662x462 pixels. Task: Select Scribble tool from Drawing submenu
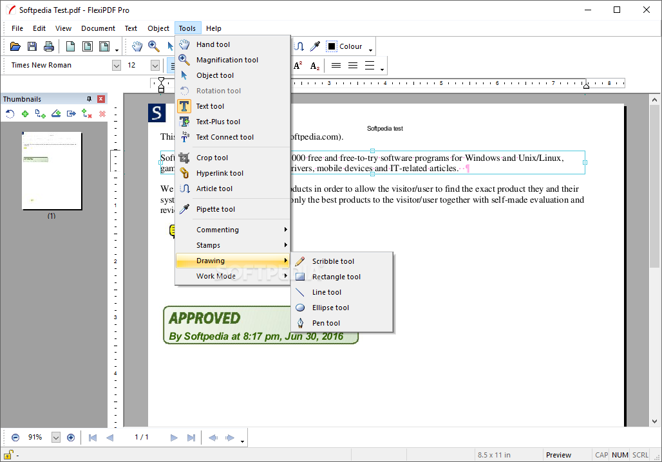(342, 261)
